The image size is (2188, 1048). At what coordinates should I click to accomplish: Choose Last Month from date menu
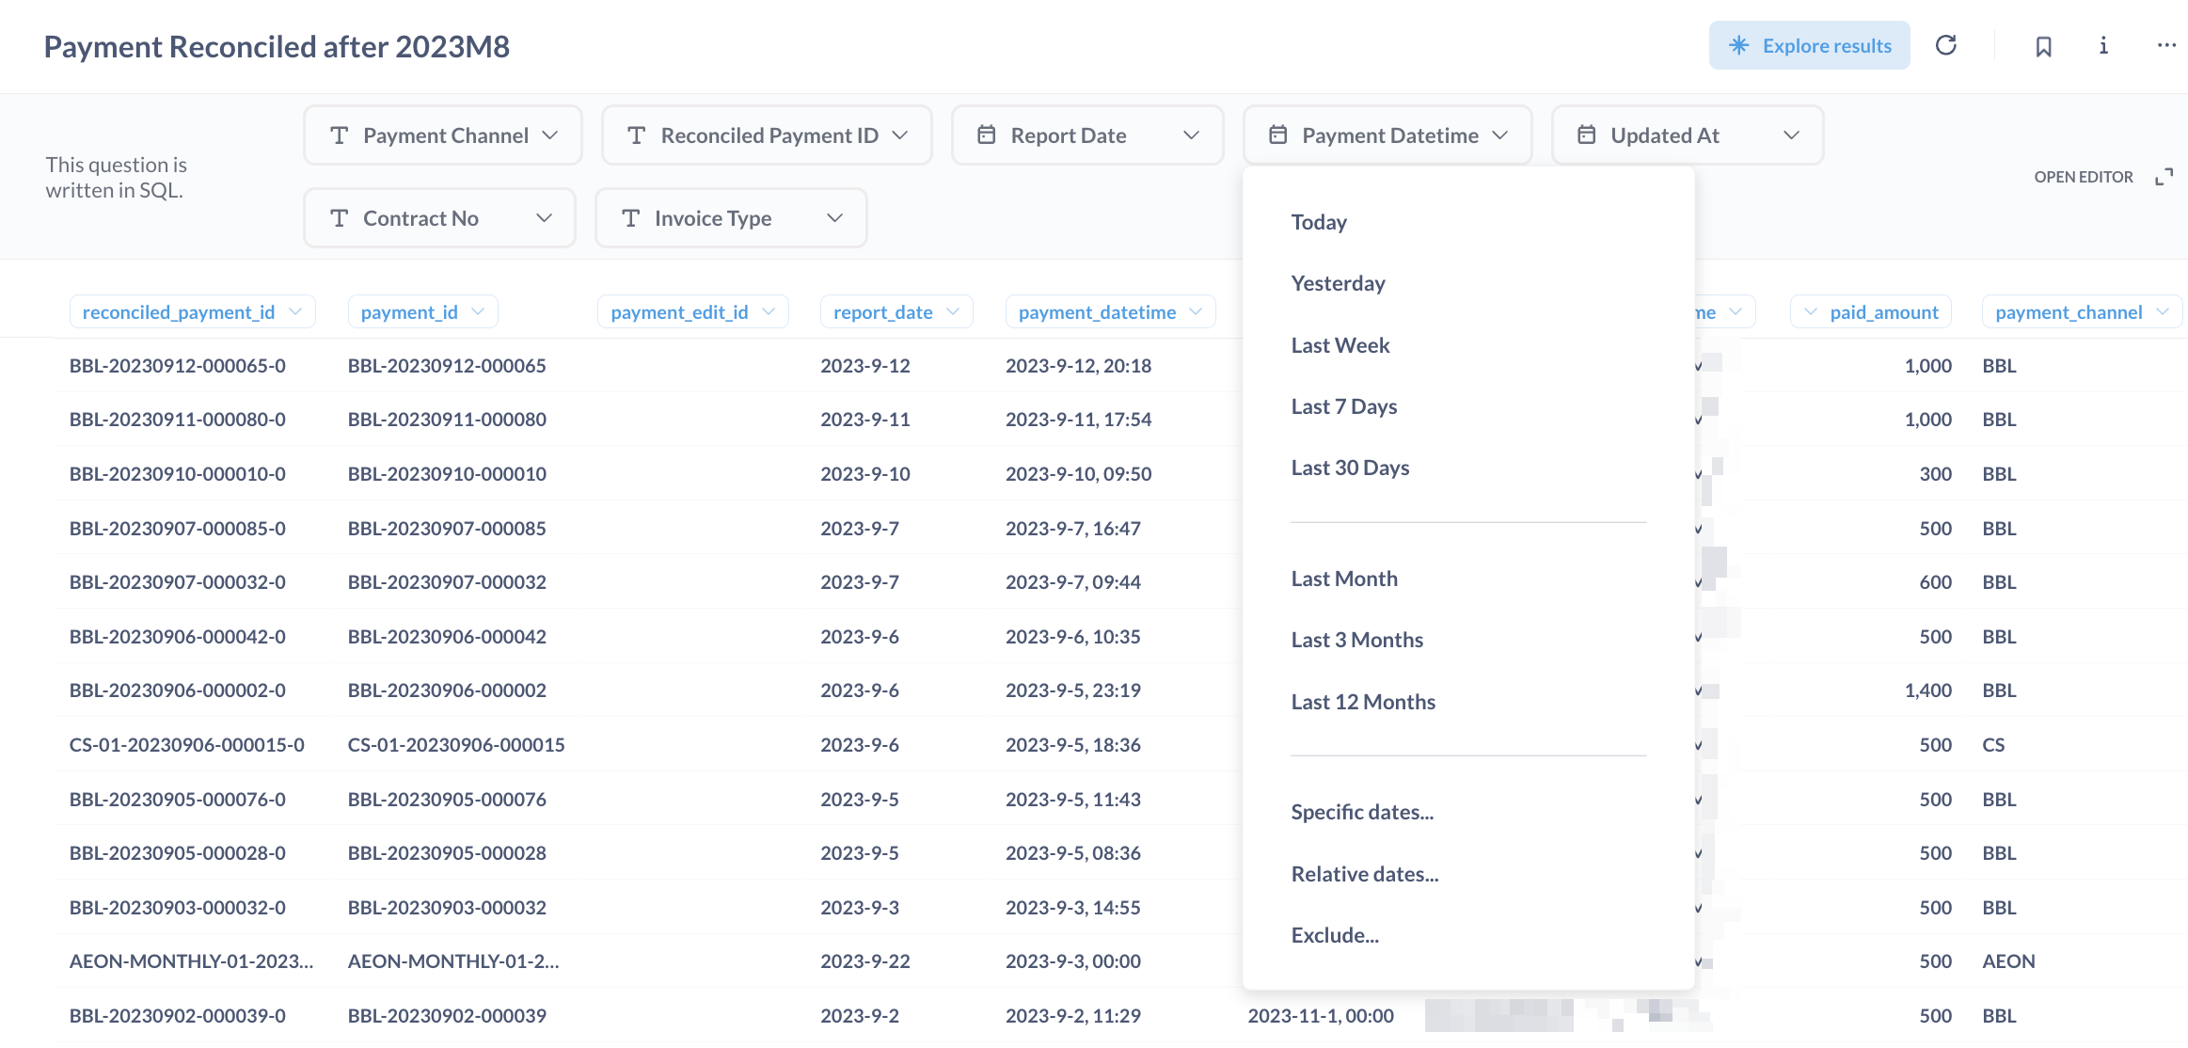click(1343, 579)
